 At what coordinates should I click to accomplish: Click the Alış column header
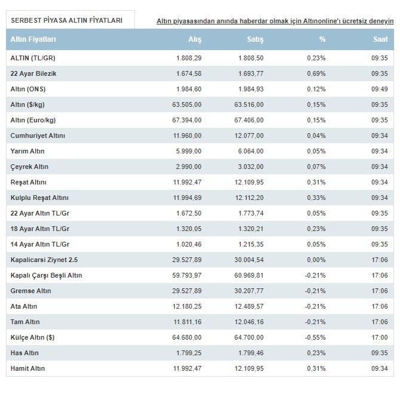coord(195,39)
